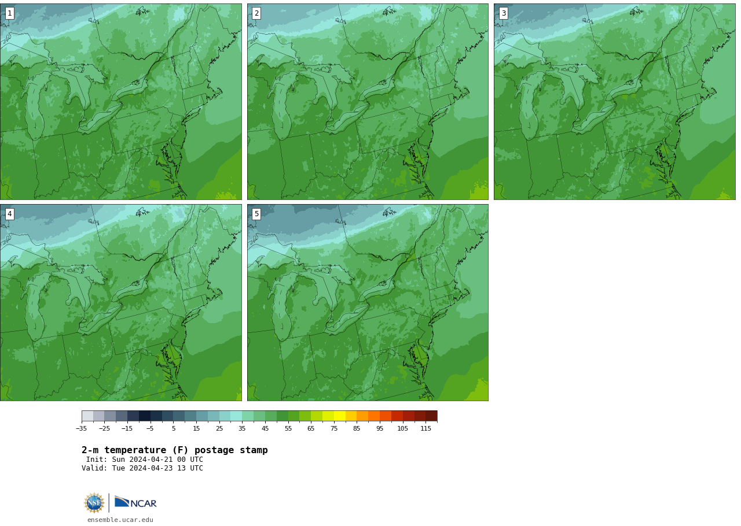741x526 pixels.
Task: Click the '65' colorbar tick label
Action: point(311,429)
